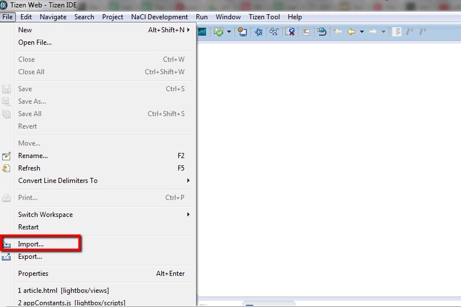Click the grayed last edit location arrow

338,32
